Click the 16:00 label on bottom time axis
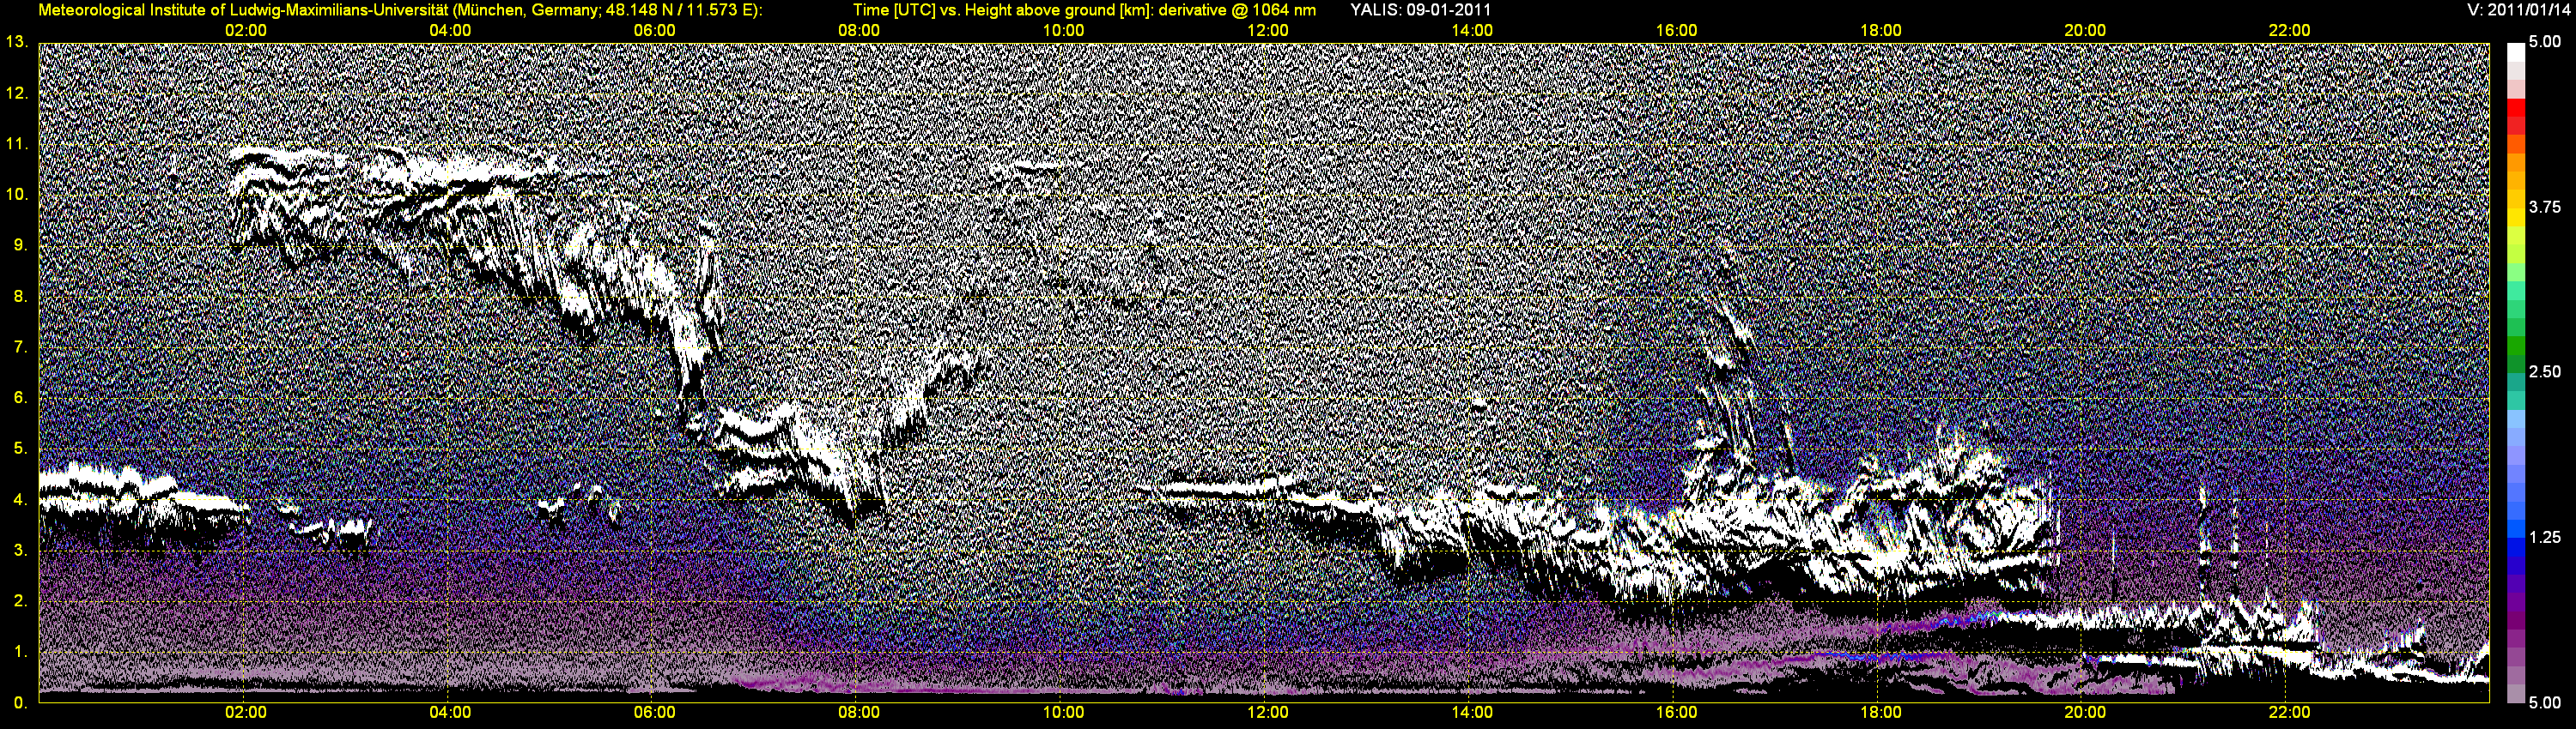The height and width of the screenshot is (729, 2576). point(1676,712)
